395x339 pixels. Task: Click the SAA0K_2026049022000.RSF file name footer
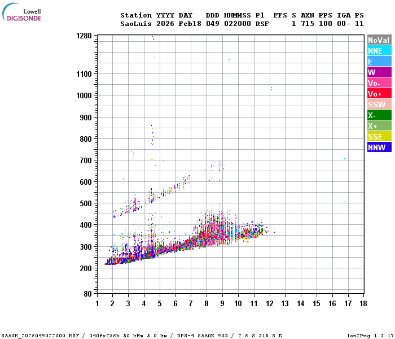tap(40, 336)
